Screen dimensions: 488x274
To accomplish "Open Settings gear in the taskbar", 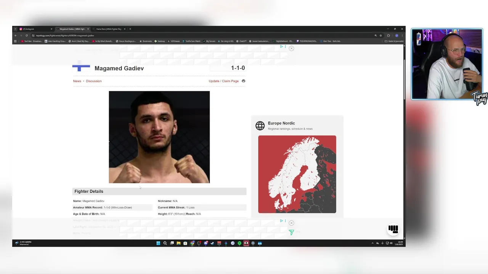I will [x=253, y=243].
